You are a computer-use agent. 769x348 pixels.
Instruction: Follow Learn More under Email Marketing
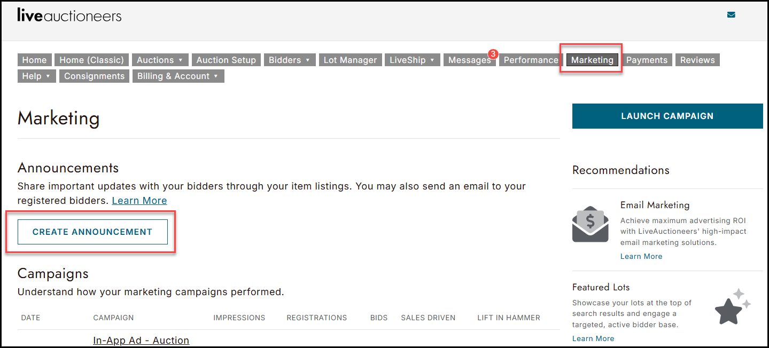pos(641,256)
